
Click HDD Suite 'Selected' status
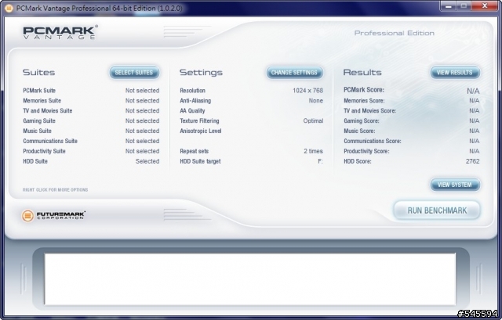(147, 161)
